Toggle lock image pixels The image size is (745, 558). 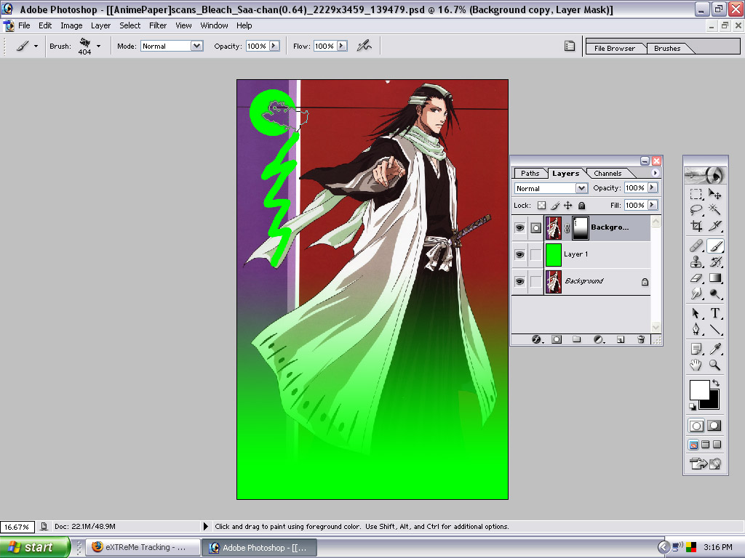pyautogui.click(x=555, y=206)
